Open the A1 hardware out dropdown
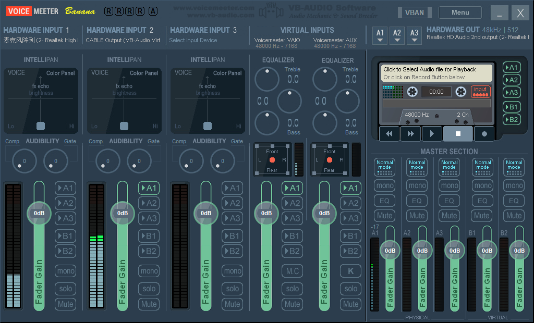534x323 pixels. pos(380,36)
